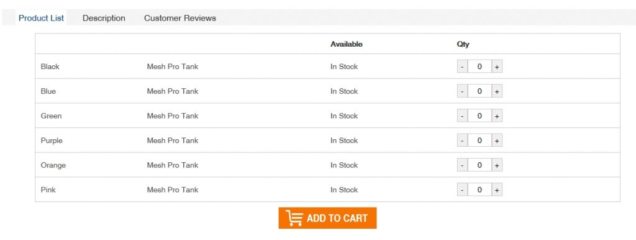This screenshot has width=636, height=240.
Task: Click minus button in the Pink row
Action: [x=462, y=190]
